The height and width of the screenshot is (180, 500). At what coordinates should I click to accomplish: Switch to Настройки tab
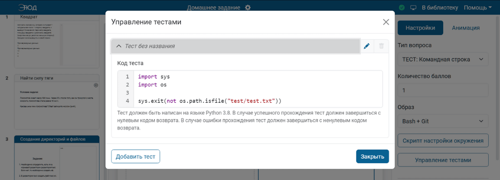[420, 28]
